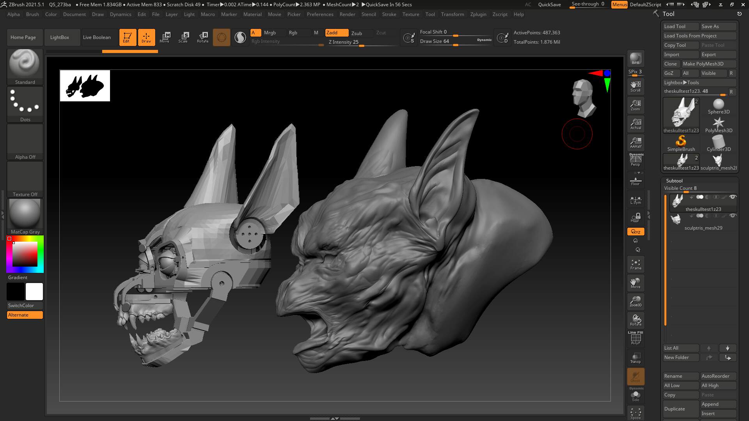Viewport: 749px width, 421px height.
Task: Select the PolyMesh3D star tool icon
Action: tap(719, 125)
